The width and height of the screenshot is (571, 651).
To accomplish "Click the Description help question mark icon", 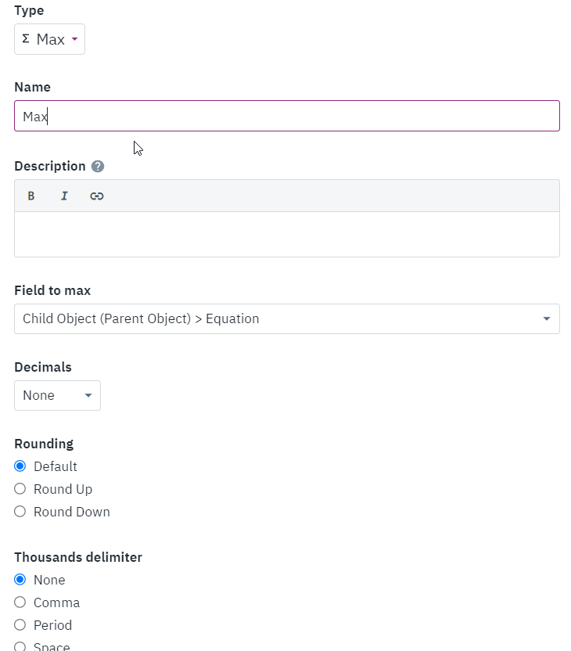I will tap(98, 167).
